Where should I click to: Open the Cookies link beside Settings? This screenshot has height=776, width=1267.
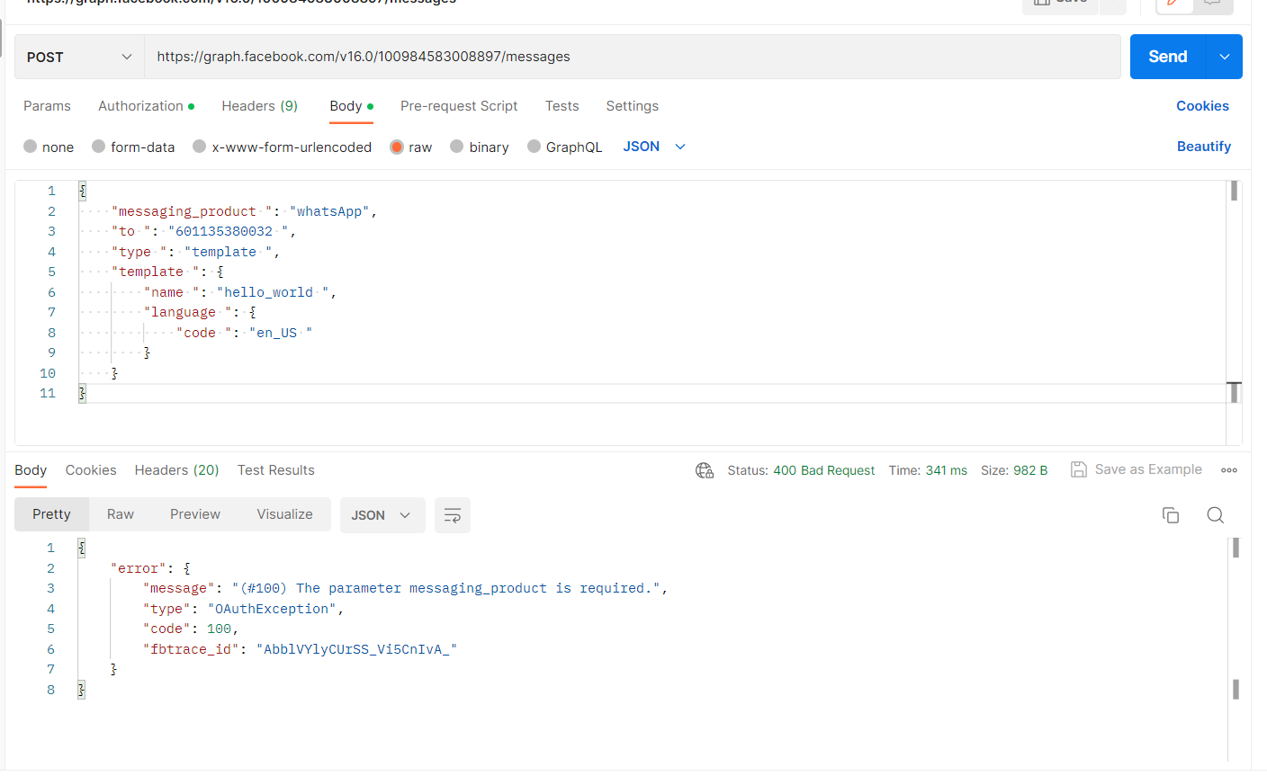coord(1202,106)
